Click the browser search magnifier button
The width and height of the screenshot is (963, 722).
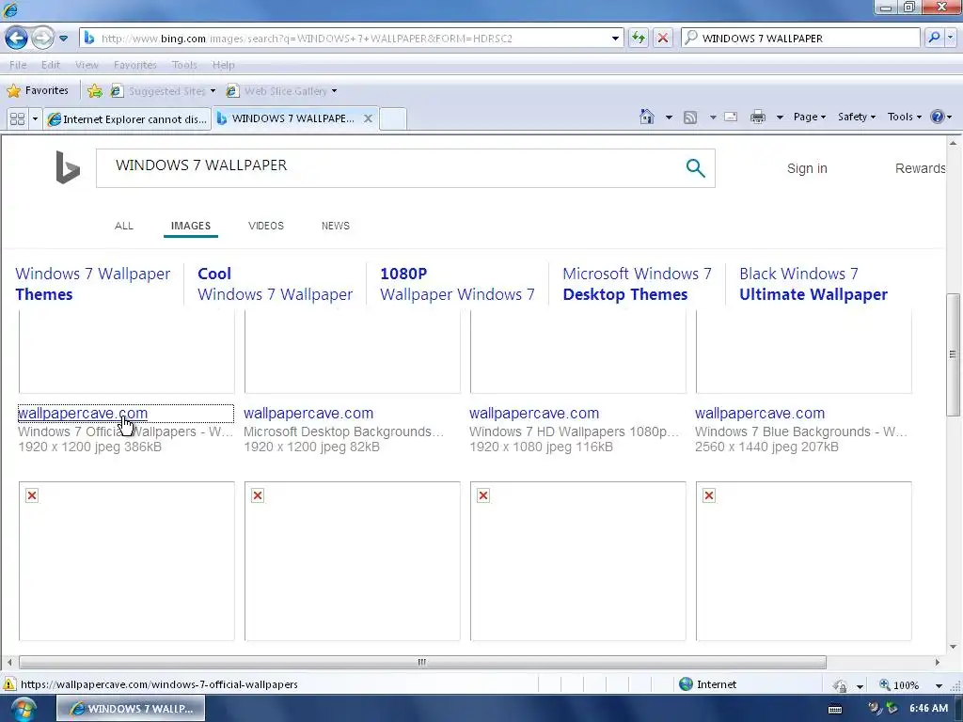coord(934,38)
